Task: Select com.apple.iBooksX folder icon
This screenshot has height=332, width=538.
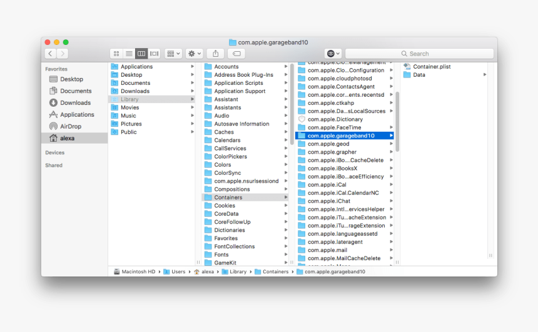Action: point(302,168)
